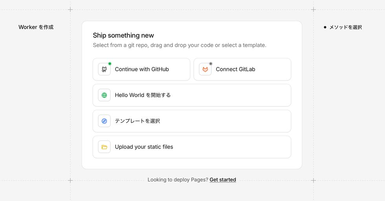
Task: Choose the Connect GitLab label
Action: click(235, 69)
